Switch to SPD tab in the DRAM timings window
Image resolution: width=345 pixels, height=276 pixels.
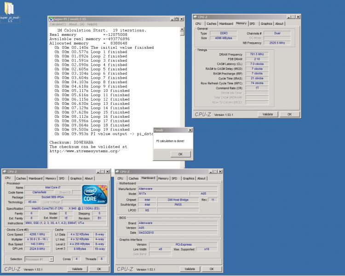click(252, 23)
